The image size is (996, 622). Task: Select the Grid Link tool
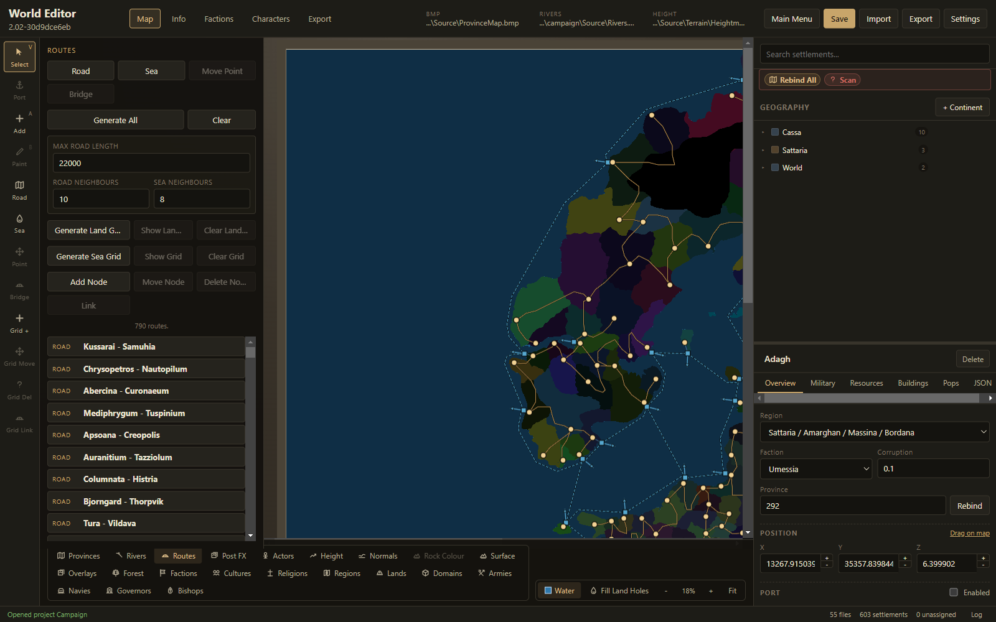19,423
